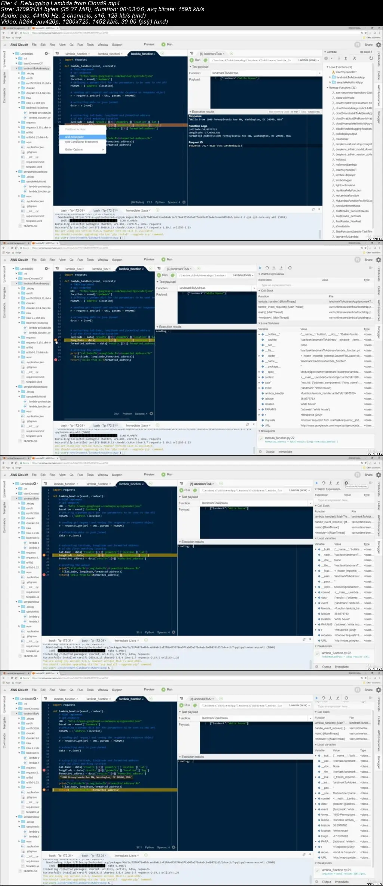Click the terminal pane maximize icon in second frame
This screenshot has height=886, width=383.
click(248, 424)
